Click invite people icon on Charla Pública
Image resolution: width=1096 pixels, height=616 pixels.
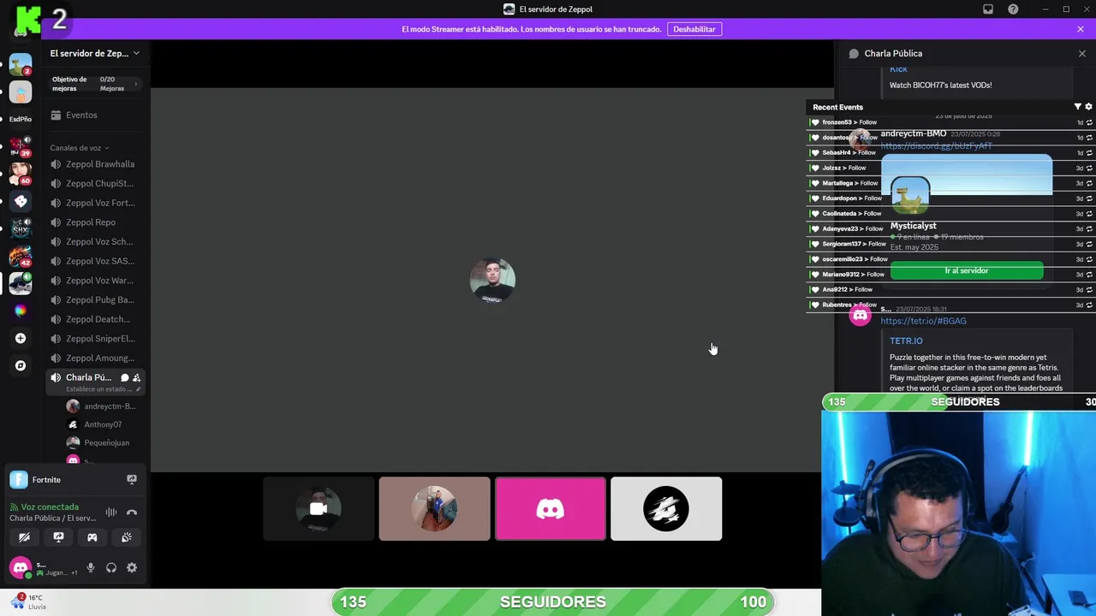pyautogui.click(x=137, y=377)
